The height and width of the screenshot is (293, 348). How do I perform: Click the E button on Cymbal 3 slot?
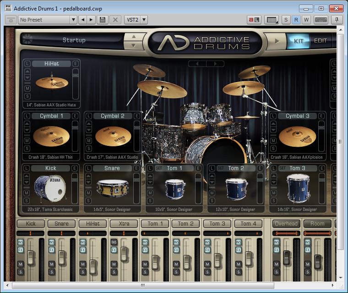321,116
